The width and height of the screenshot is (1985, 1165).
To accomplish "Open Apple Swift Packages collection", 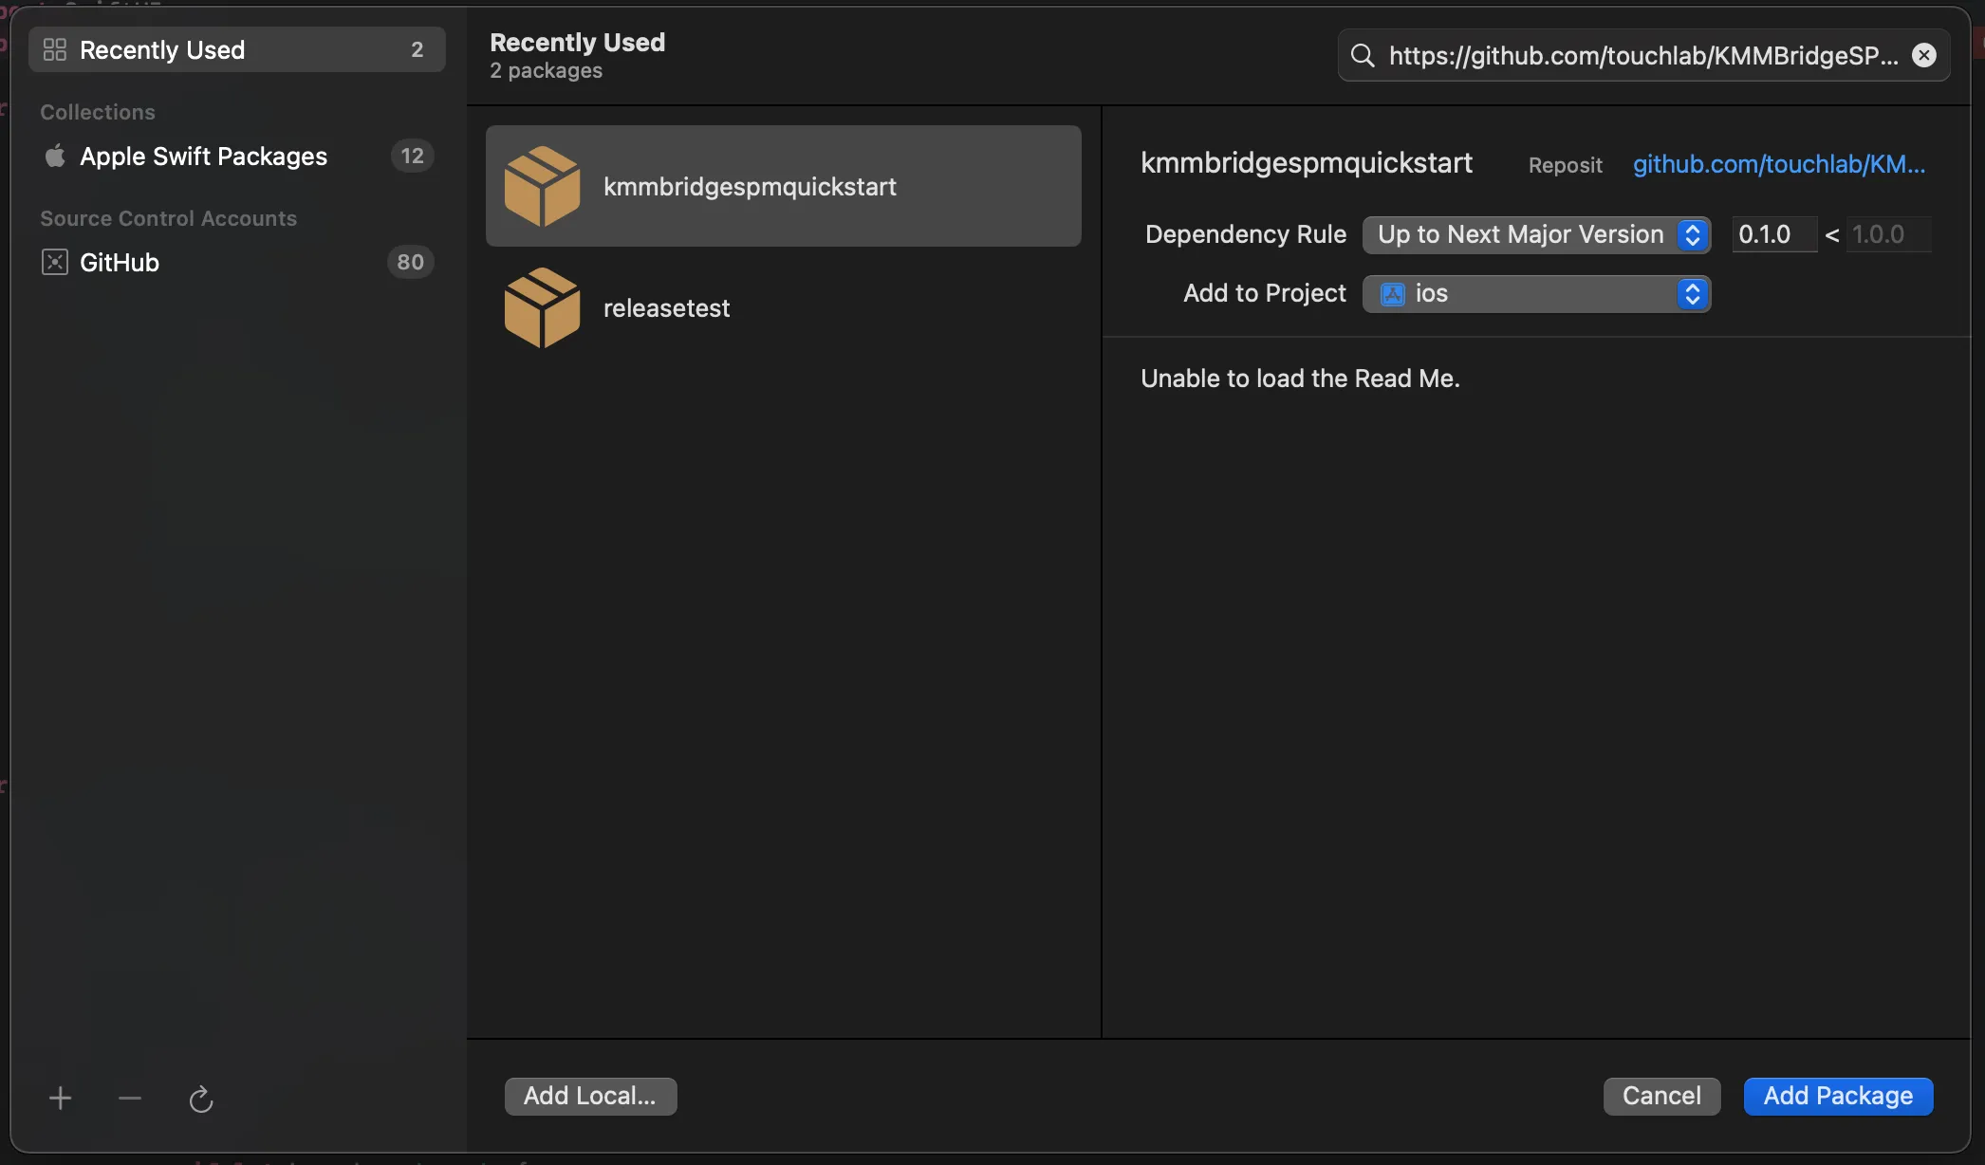I will tap(236, 156).
